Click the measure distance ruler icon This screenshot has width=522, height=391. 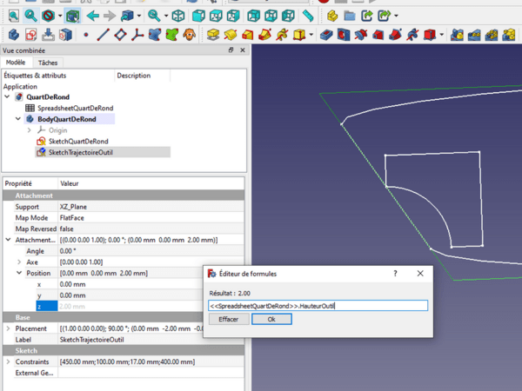pyautogui.click(x=307, y=16)
